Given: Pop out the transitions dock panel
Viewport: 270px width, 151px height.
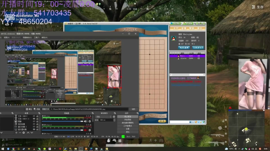Looking at the screenshot, I should pos(115,113).
